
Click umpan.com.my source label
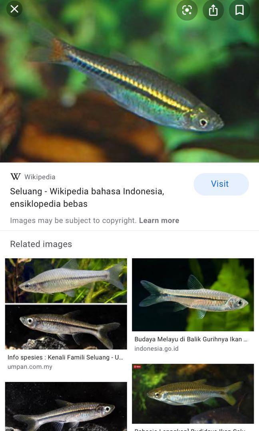coord(30,367)
